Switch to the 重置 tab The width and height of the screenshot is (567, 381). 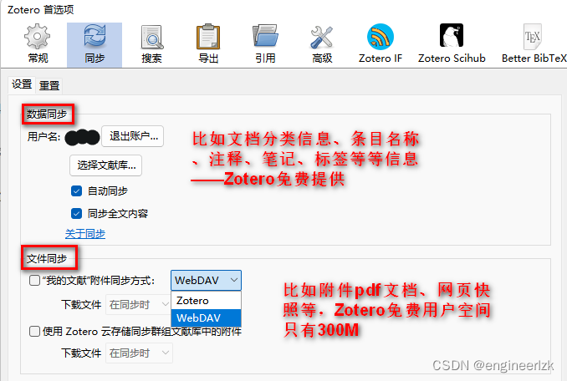click(49, 85)
